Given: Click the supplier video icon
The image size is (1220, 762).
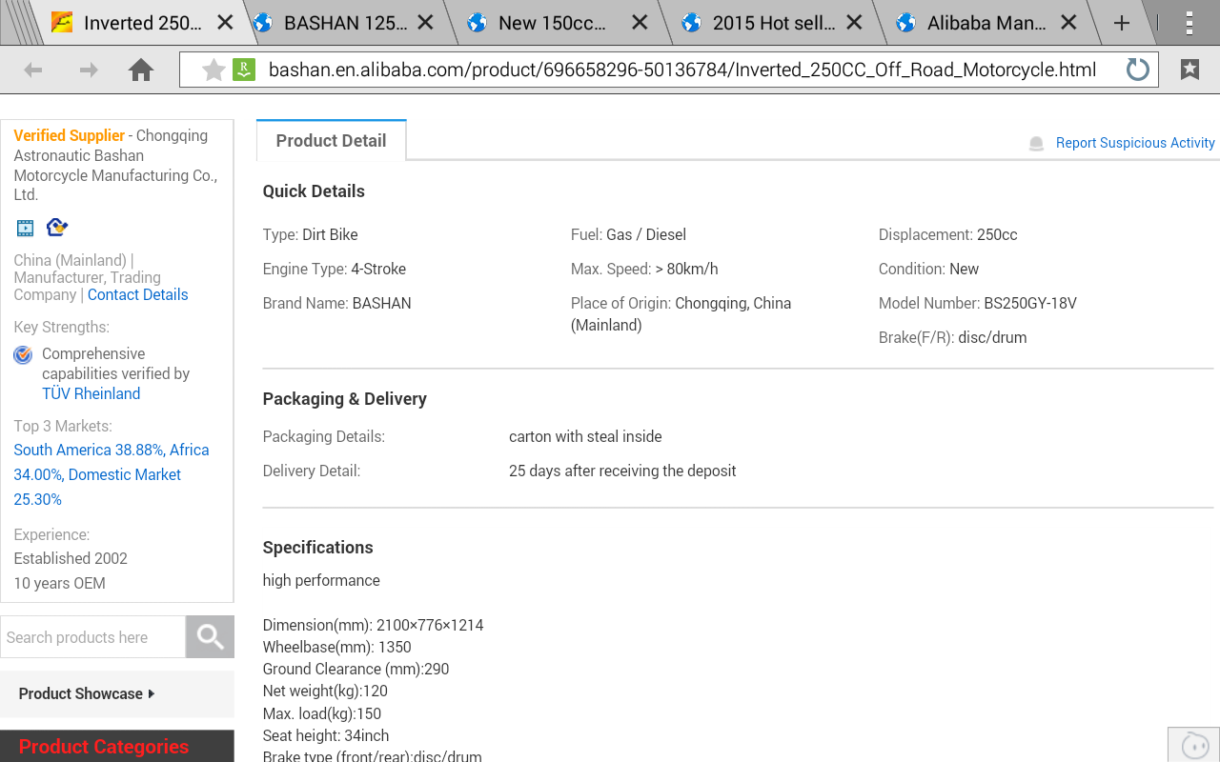Looking at the screenshot, I should point(25,228).
